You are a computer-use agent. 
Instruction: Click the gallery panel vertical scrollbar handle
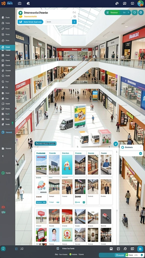[x=117, y=210]
